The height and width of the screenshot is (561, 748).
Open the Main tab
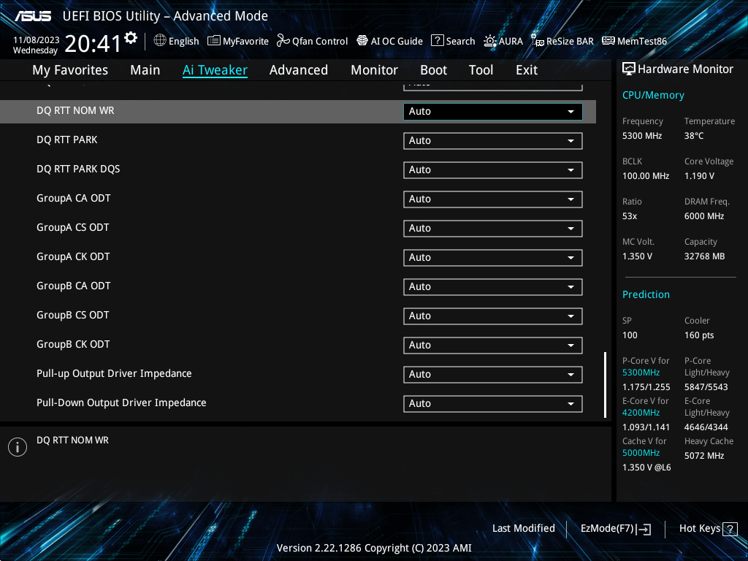pyautogui.click(x=145, y=70)
